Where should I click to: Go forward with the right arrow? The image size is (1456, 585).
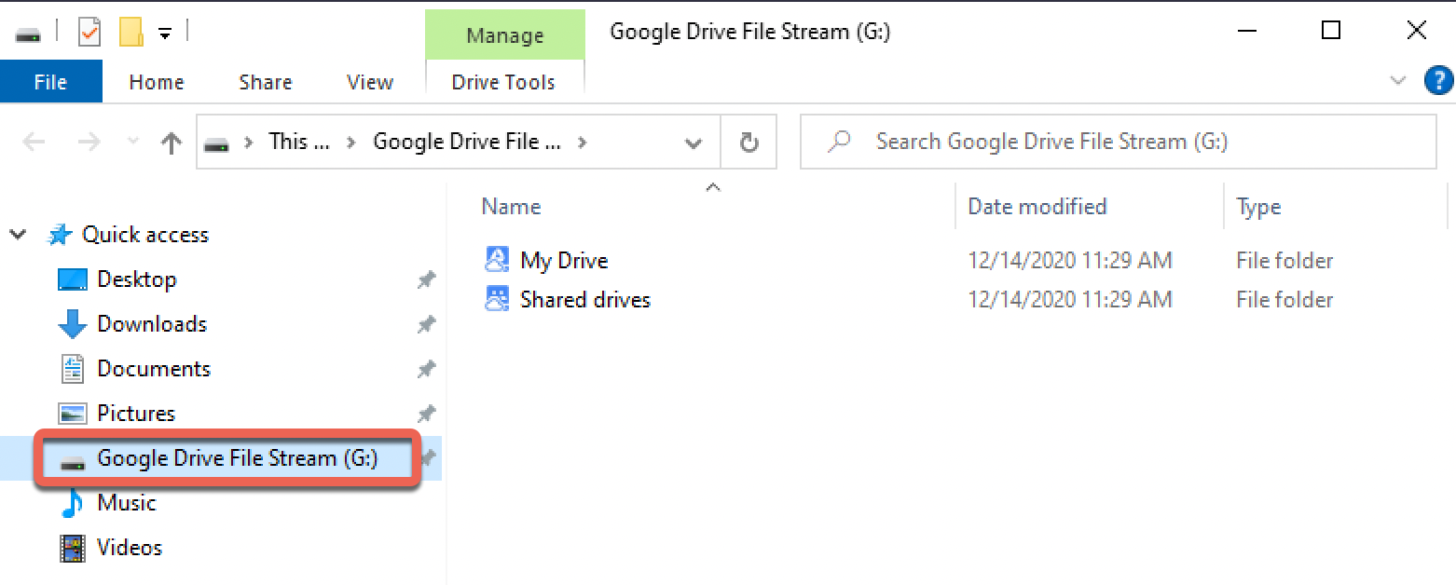click(x=89, y=142)
